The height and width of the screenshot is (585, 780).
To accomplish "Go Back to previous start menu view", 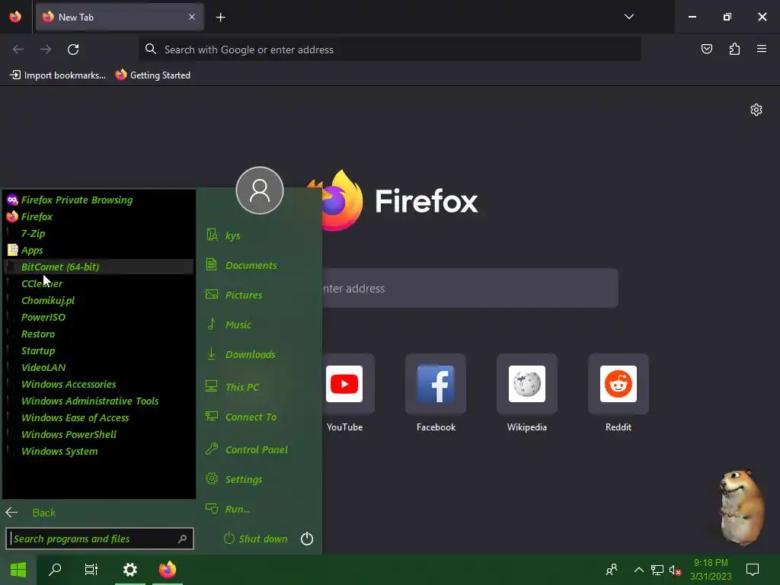I will (x=30, y=513).
